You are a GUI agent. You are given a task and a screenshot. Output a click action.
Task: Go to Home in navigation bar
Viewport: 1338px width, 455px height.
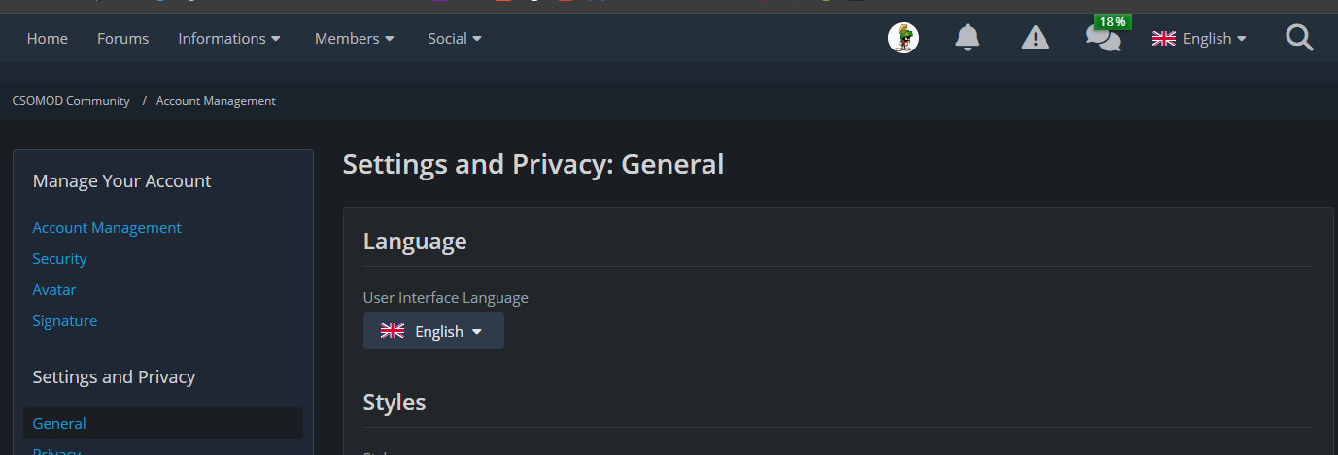tap(48, 39)
